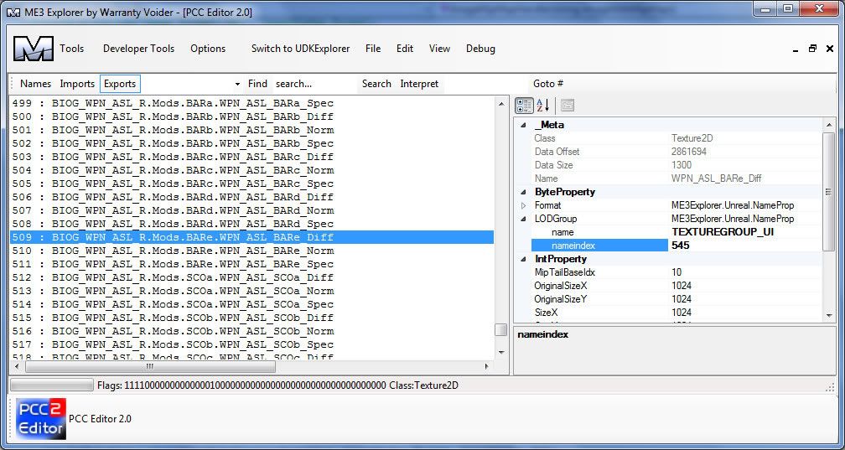The image size is (845, 450).
Task: Click the Find button
Action: click(x=257, y=84)
